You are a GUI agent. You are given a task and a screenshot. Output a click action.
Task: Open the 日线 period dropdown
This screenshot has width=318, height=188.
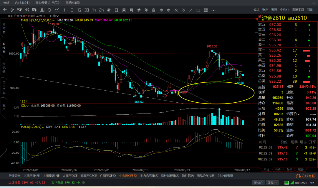(54, 16)
